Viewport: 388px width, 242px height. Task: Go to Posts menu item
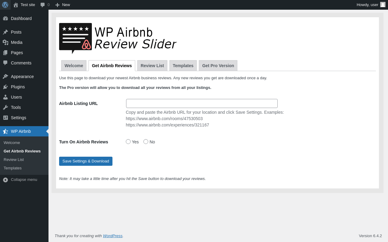(x=16, y=32)
